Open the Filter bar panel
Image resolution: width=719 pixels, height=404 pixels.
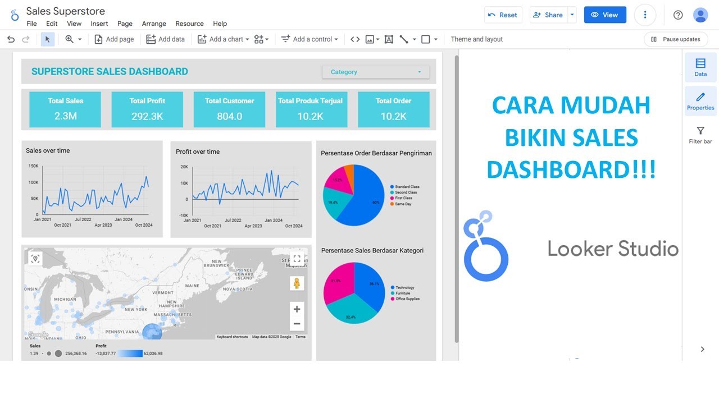click(700, 135)
